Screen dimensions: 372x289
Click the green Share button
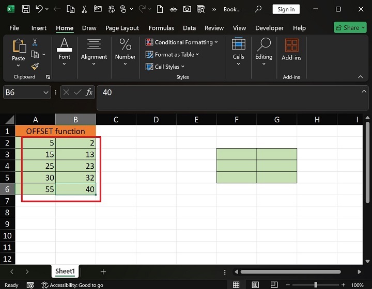[350, 28]
